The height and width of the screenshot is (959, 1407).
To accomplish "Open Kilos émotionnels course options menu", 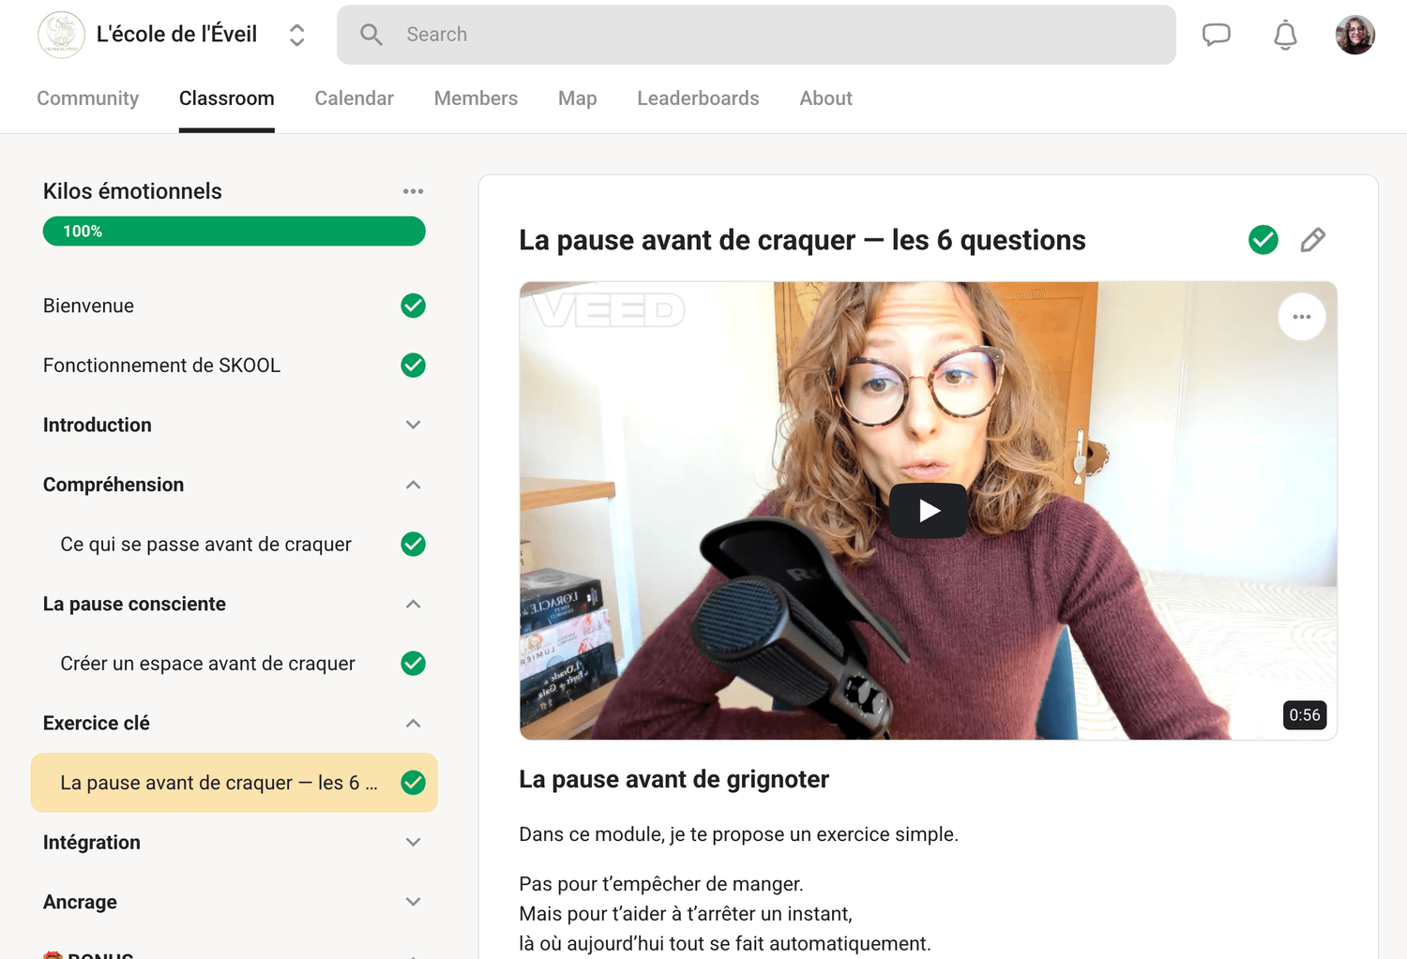I will click(413, 191).
